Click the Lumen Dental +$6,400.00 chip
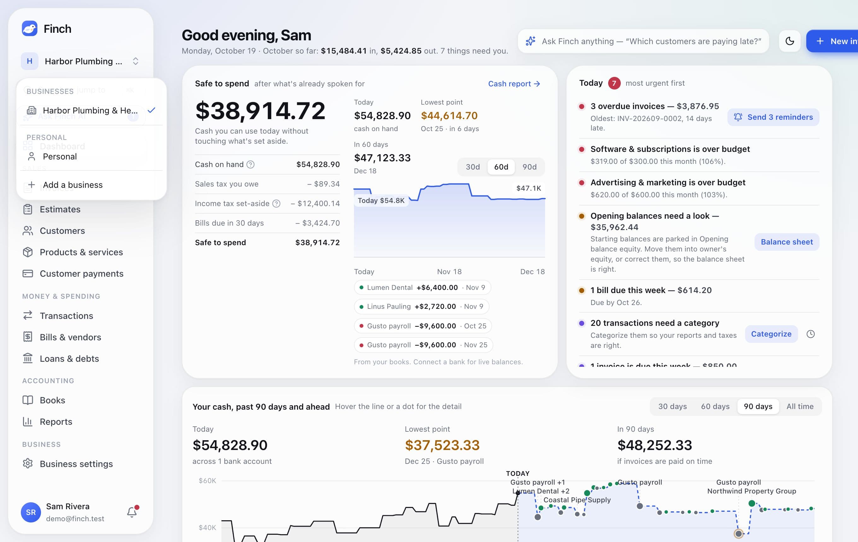Screen dimensions: 858x542 point(423,288)
